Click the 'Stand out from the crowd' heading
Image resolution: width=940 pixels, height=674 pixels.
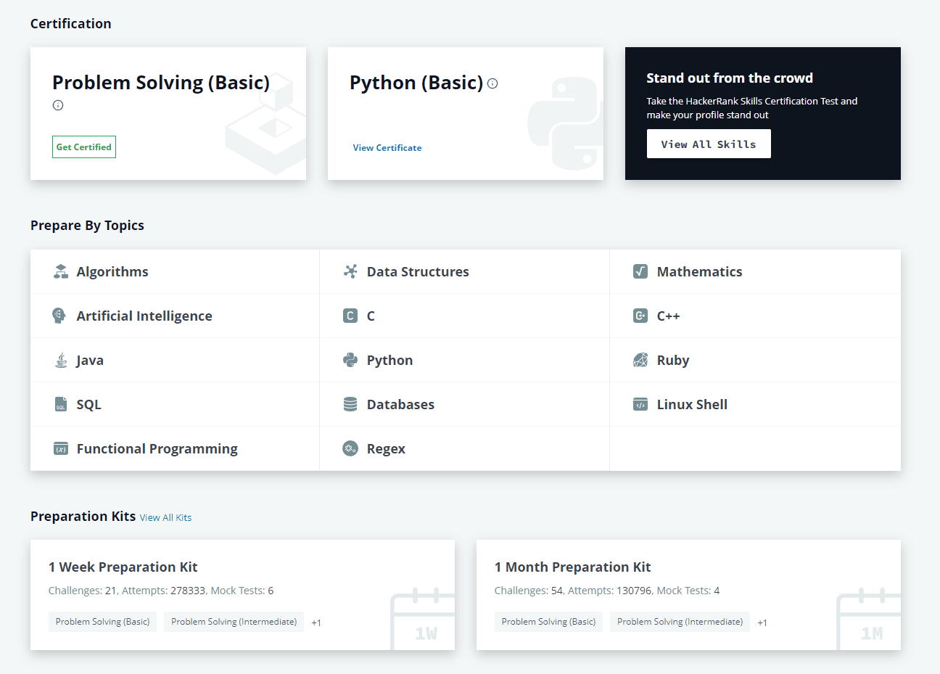click(730, 78)
